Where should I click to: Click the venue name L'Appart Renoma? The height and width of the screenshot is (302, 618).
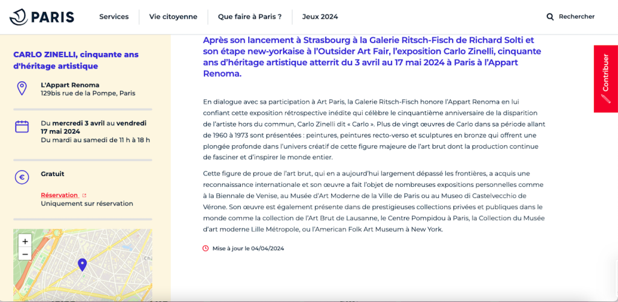(x=70, y=85)
